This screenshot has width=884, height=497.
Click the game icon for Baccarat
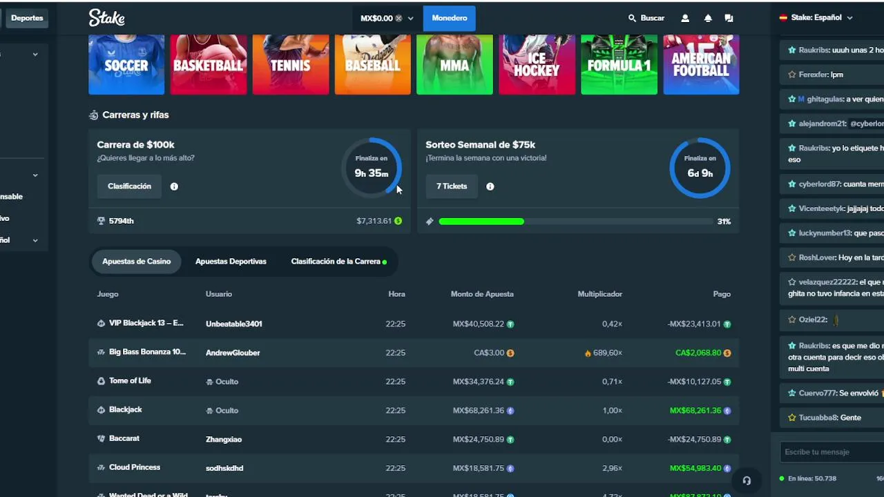coord(101,438)
